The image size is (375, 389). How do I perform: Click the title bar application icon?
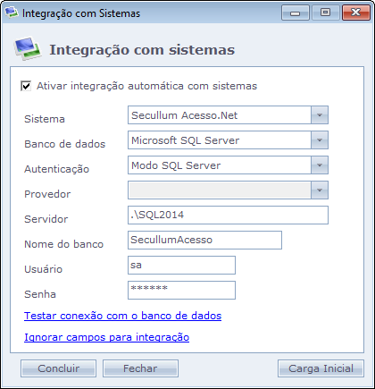point(12,13)
